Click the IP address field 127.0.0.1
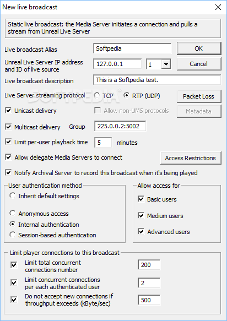Viewport: 227px width, 321px height. pos(117,64)
